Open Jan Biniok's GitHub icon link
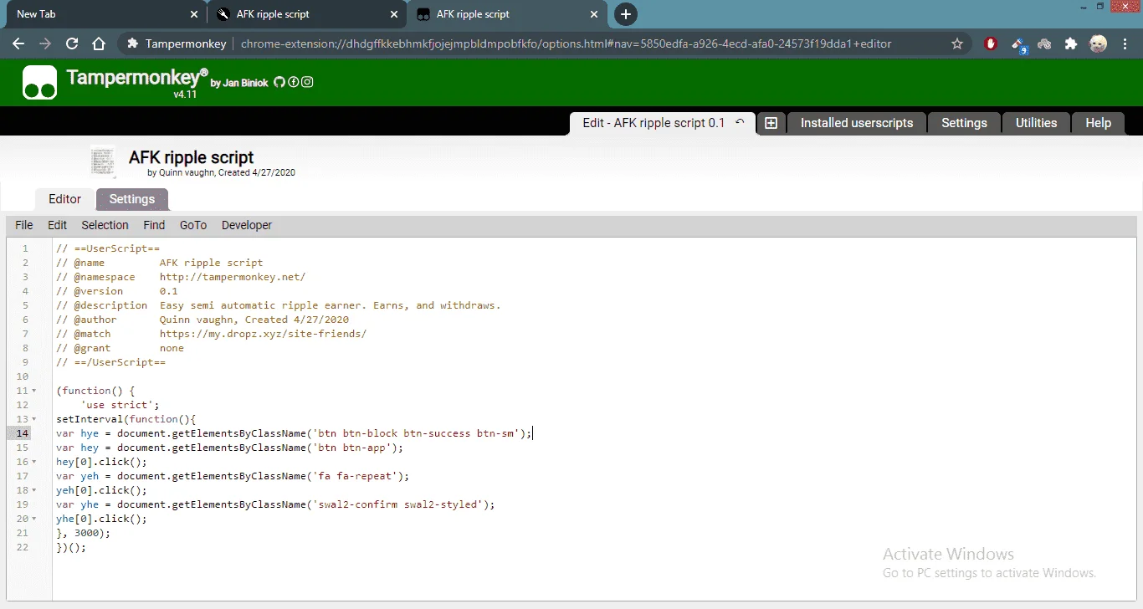The height and width of the screenshot is (609, 1143). coord(279,82)
